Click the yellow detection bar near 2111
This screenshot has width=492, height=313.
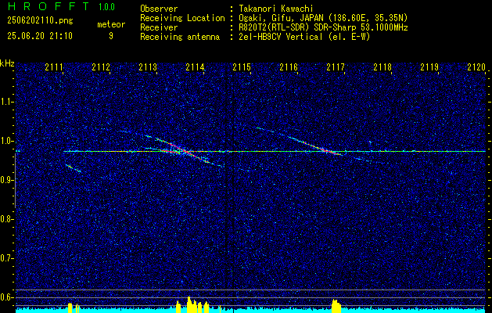coord(70,308)
